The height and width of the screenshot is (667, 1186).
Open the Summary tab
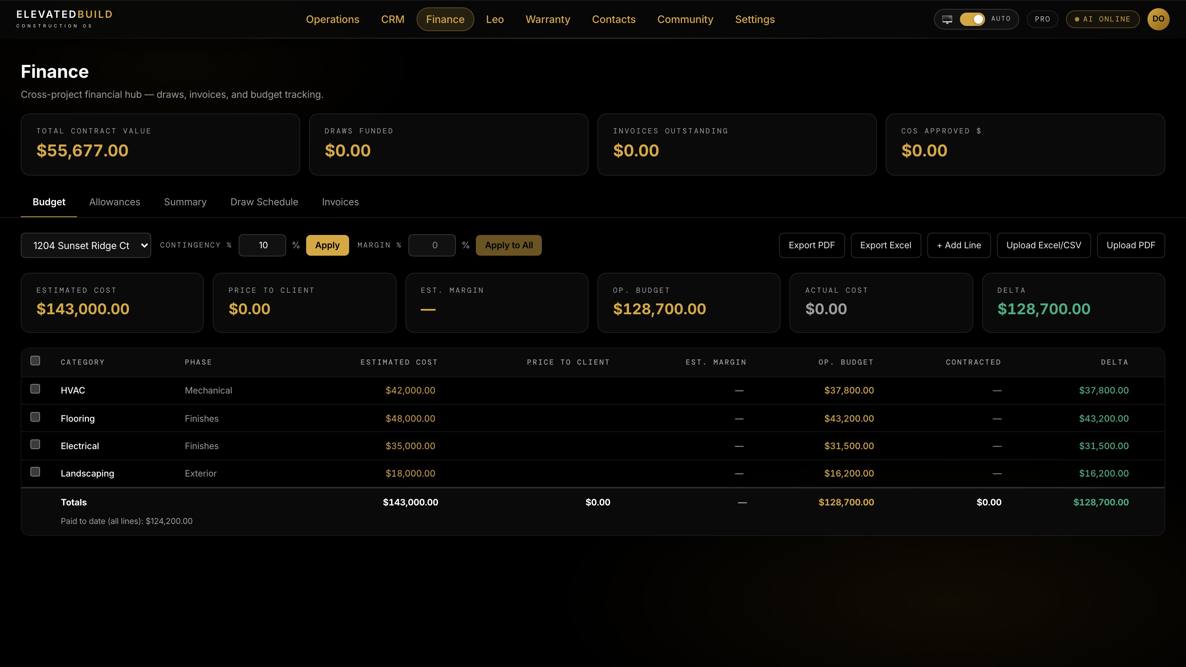185,202
